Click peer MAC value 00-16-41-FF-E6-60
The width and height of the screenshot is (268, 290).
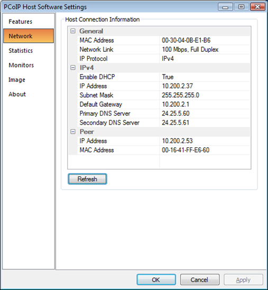point(186,150)
